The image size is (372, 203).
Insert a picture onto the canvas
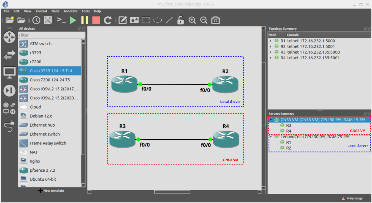coord(134,20)
